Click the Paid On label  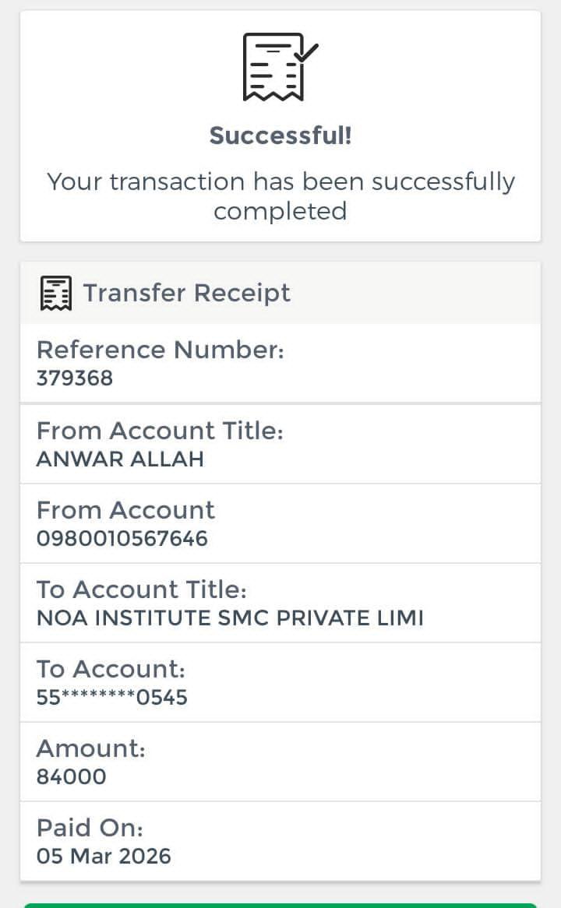tap(90, 828)
